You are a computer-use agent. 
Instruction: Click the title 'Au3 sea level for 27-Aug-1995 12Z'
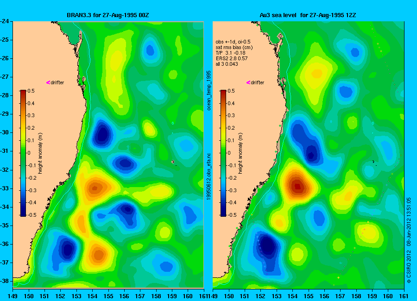(308, 15)
